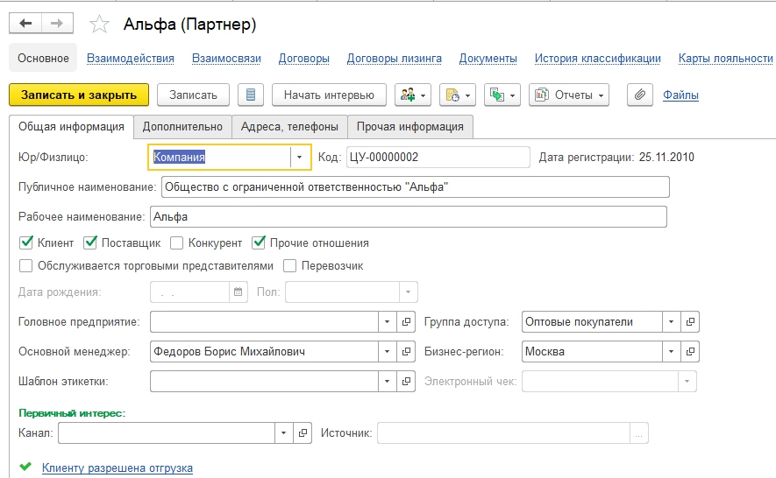Open the Дополнительно tab

[183, 126]
